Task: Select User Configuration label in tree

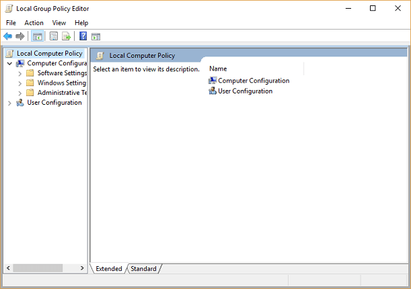Action: pyautogui.click(x=54, y=103)
